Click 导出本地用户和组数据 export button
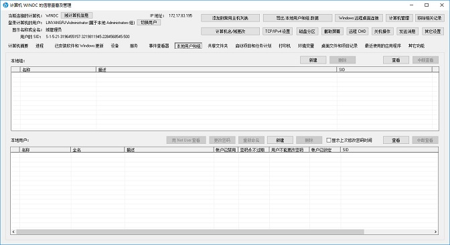Image resolution: width=450 pixels, height=245 pixels. (x=297, y=18)
